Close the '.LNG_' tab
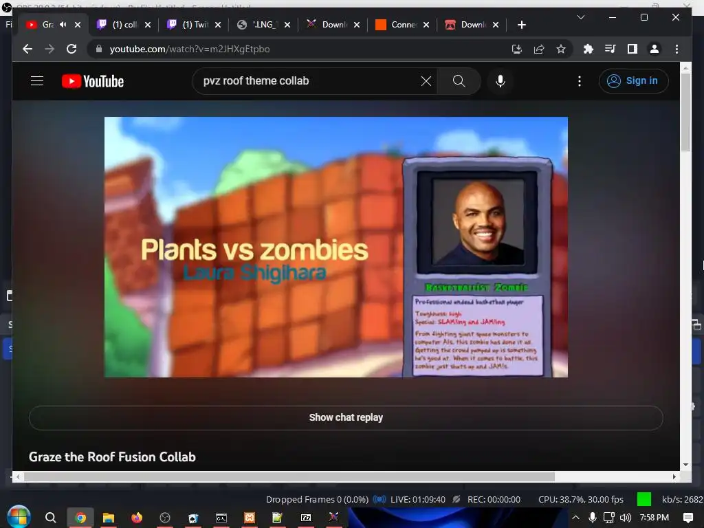The width and height of the screenshot is (704, 528). [287, 25]
